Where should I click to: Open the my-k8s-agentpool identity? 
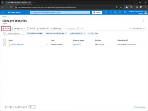click(x=17, y=45)
